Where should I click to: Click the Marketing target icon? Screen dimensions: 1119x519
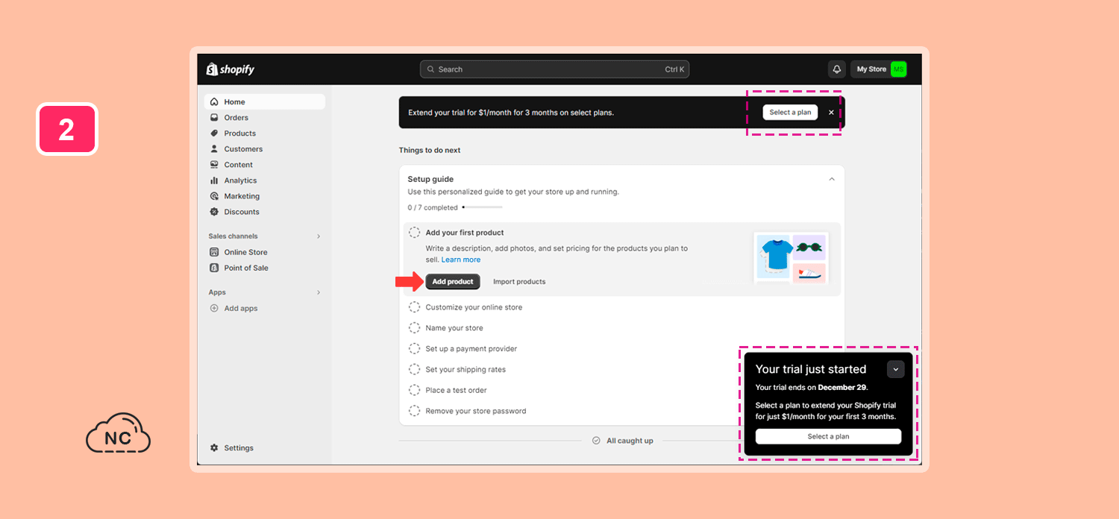click(214, 196)
